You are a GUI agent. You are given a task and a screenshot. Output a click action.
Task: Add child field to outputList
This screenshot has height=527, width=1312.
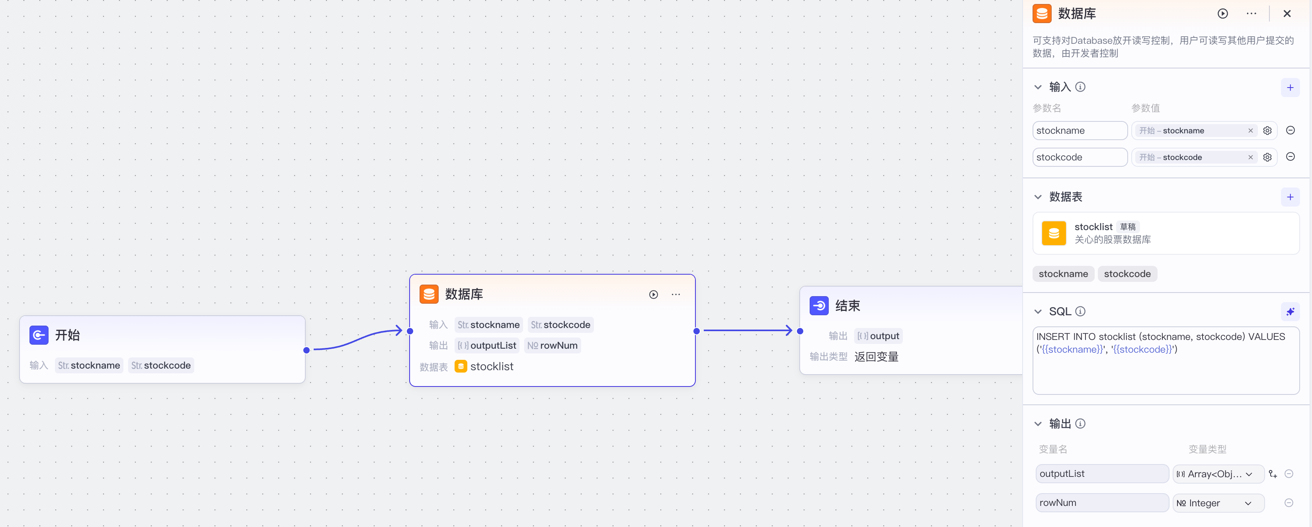point(1272,474)
